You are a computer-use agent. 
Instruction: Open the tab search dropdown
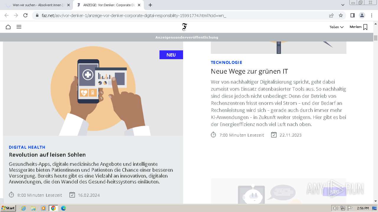(x=343, y=5)
